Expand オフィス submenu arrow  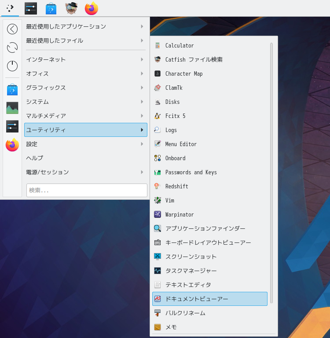coord(142,73)
